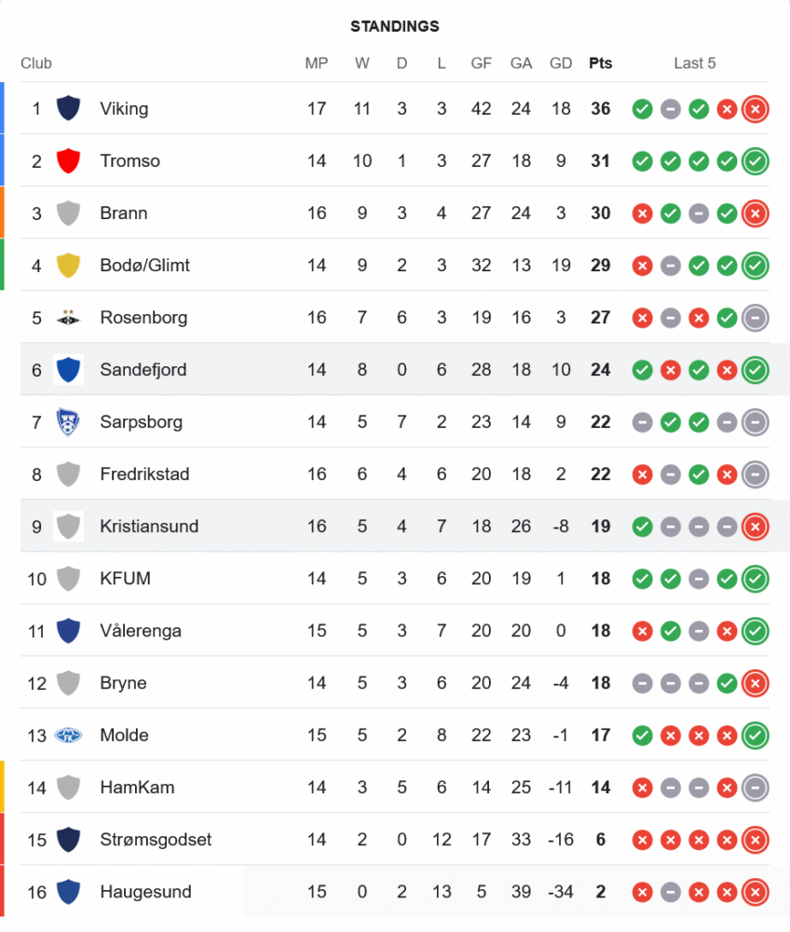Viewport: 790px width, 932px height.
Task: Click Tromso's red shield crest
Action: pos(67,160)
